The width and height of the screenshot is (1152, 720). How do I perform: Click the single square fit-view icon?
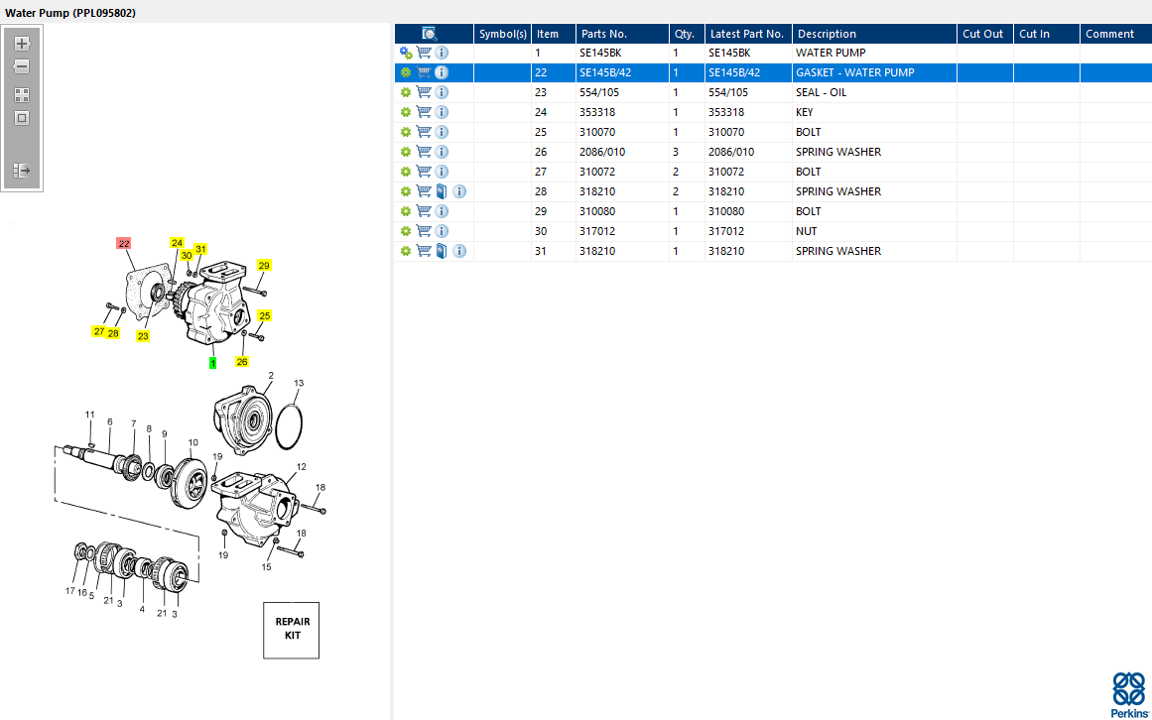(x=21, y=118)
